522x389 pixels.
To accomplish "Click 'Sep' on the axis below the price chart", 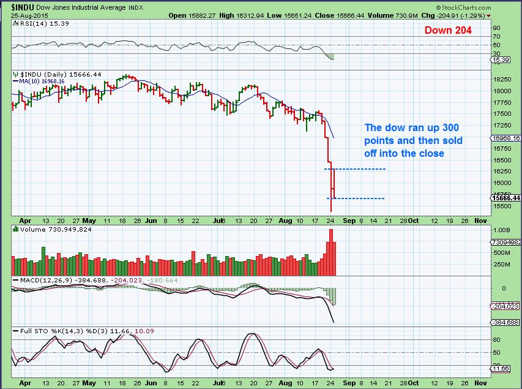I will click(349, 221).
